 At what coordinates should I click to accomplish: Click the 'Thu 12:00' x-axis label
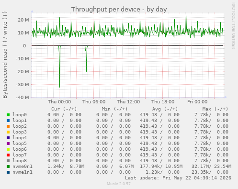[x=128, y=101]
